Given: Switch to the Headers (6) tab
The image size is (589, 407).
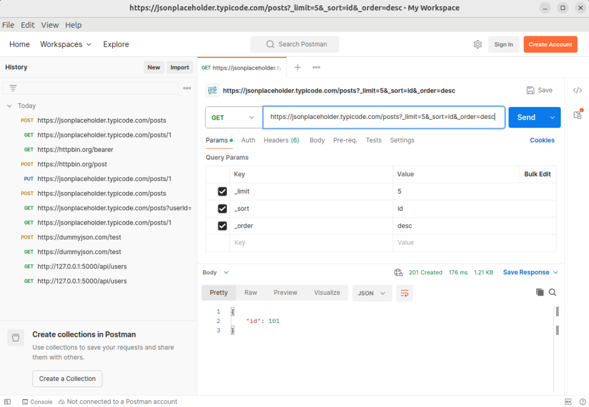Looking at the screenshot, I should point(281,140).
